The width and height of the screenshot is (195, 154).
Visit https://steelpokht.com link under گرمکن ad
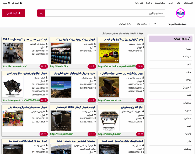click(62, 134)
